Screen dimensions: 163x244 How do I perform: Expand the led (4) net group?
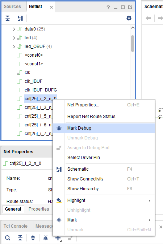point(14,38)
